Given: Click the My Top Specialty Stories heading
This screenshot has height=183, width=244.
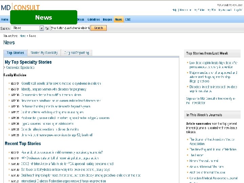Looking at the screenshot, I should 28,62.
